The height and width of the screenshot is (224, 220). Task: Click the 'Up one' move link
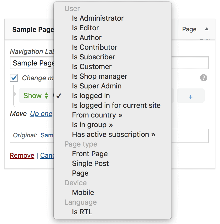tap(41, 114)
